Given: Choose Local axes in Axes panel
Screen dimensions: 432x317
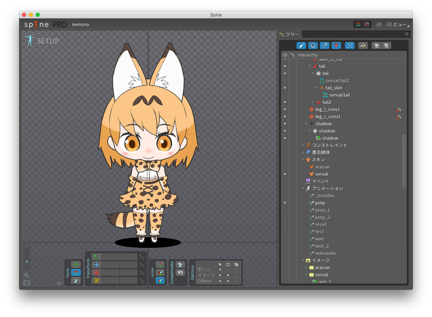Looking at the screenshot, I should 160,264.
